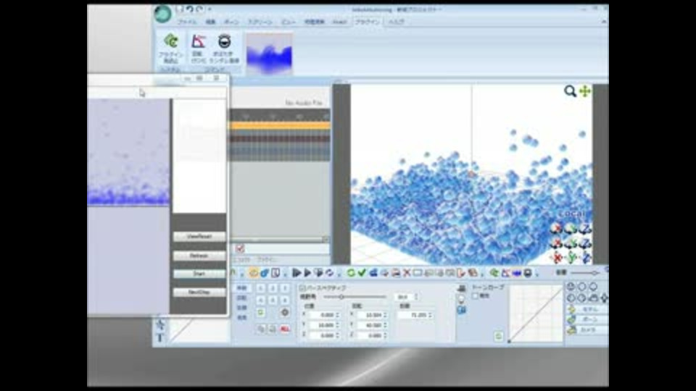
Task: Click the magnifier zoom icon in viewport
Action: click(x=570, y=91)
